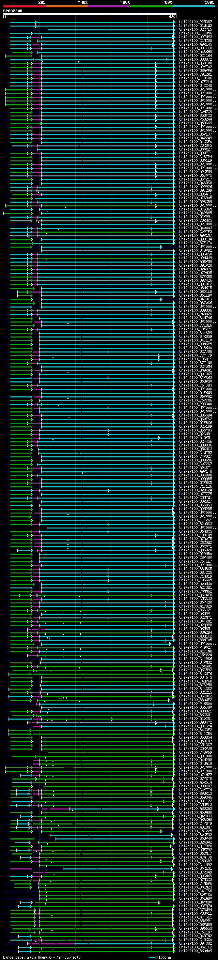Click the orange ~40% identity color bar
Image resolution: width=218 pixels, height=960 pixels.
tap(67, 6)
